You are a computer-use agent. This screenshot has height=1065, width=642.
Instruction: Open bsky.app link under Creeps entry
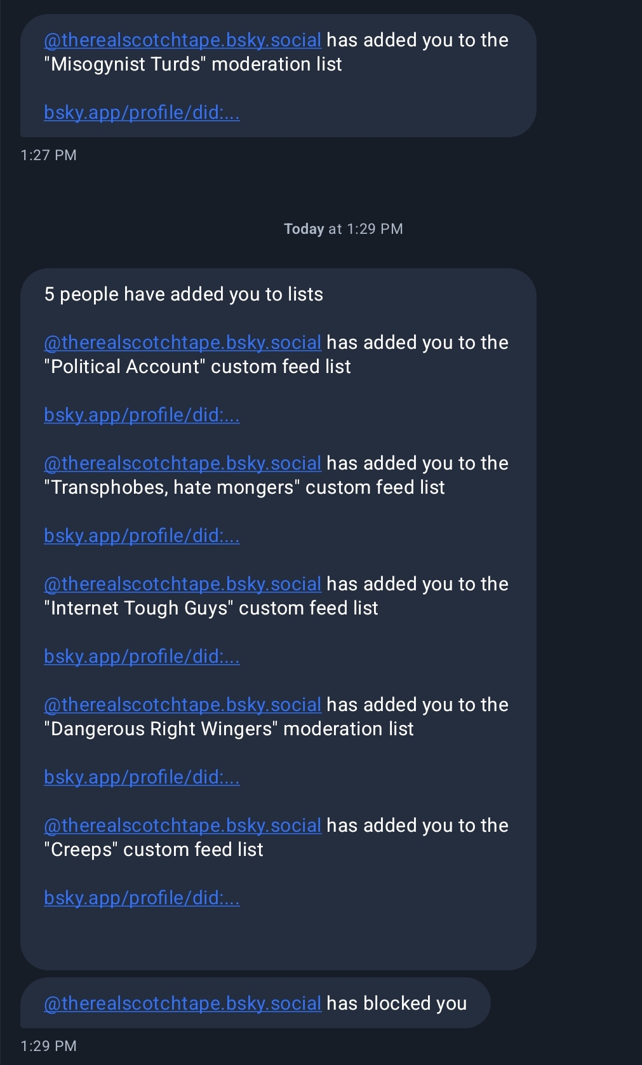[x=142, y=898]
